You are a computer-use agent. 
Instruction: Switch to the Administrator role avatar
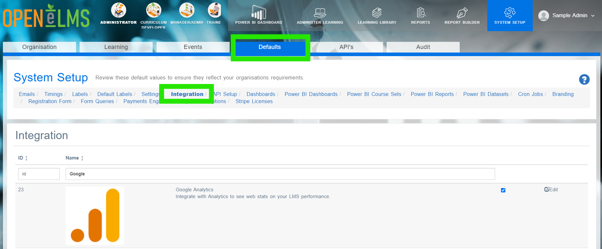(119, 10)
